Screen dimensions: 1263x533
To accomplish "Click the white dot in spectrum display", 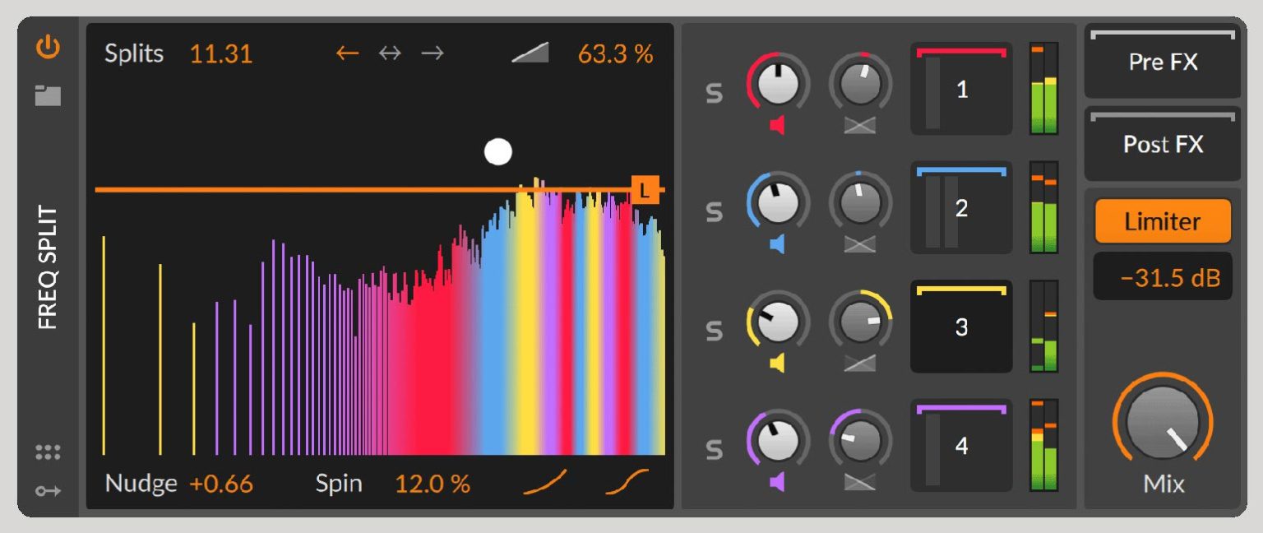I will (498, 152).
